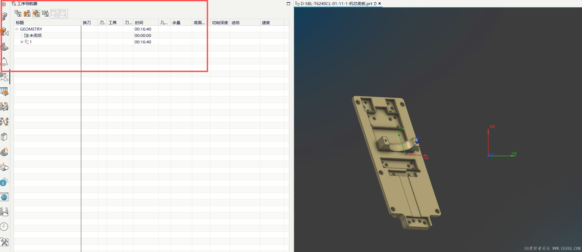Select the Geometry view icon

point(36,13)
